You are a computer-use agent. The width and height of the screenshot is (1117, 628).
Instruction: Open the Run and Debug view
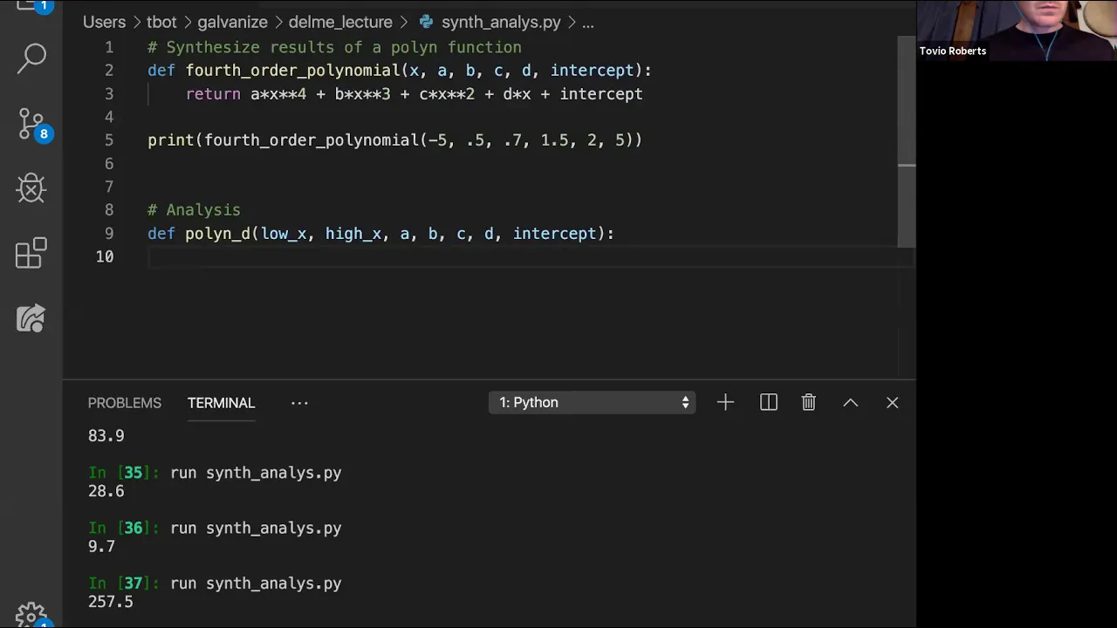[x=31, y=188]
